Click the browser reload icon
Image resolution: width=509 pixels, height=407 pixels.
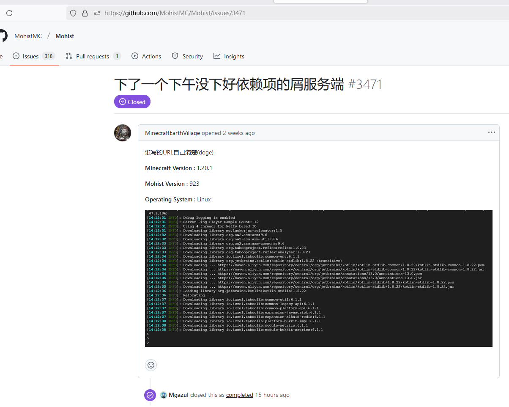(x=9, y=13)
